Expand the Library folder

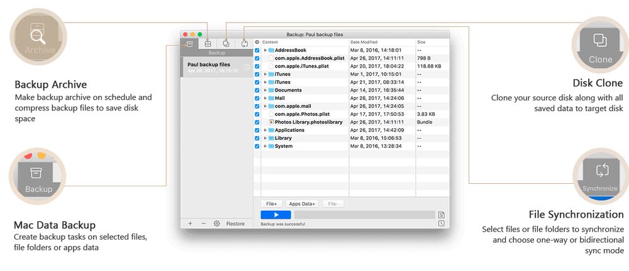(x=265, y=138)
